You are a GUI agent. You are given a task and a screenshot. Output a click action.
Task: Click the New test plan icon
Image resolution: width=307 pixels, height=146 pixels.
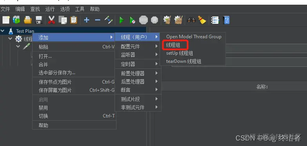pyautogui.click(x=6, y=20)
